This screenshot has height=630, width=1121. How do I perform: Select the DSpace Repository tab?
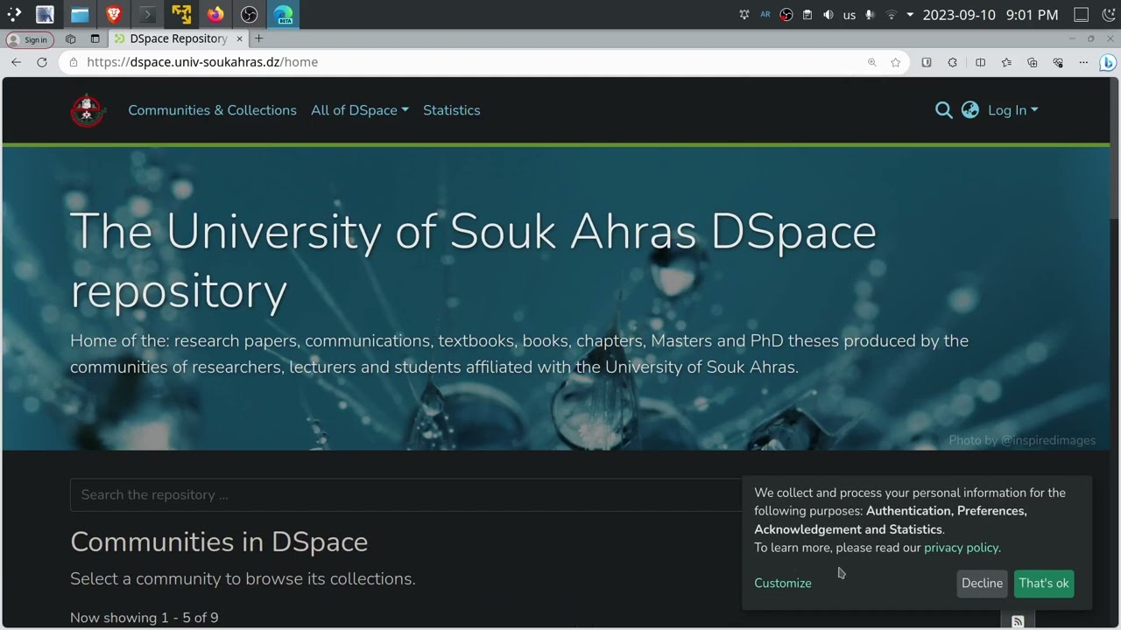coord(179,38)
